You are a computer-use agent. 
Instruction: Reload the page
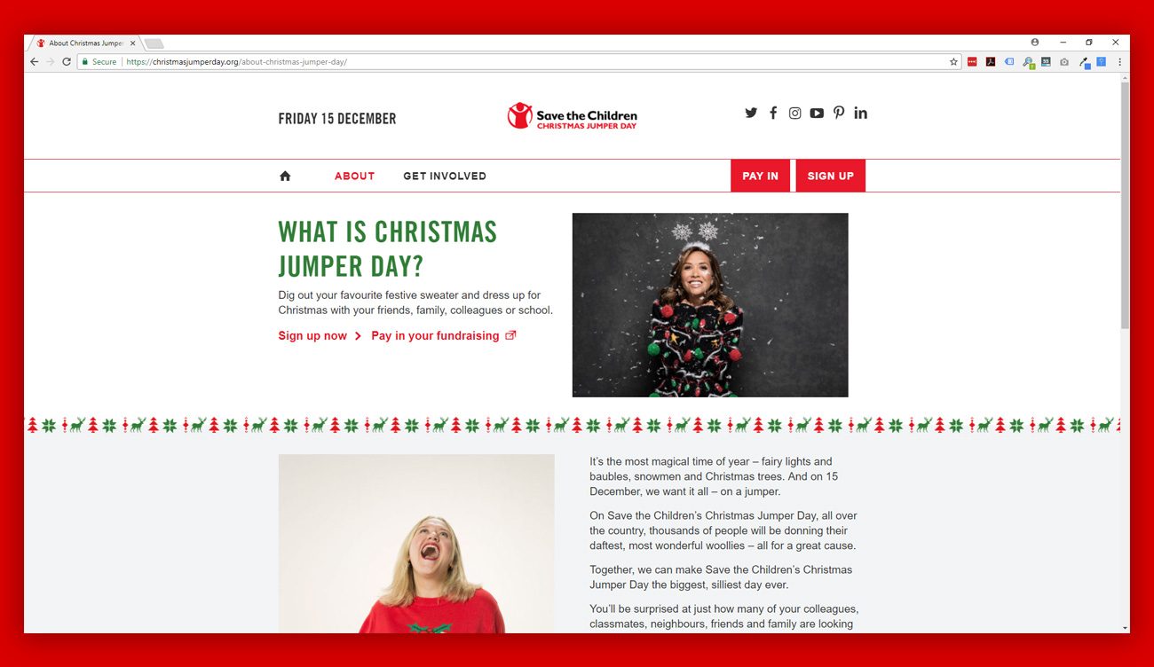(x=67, y=62)
